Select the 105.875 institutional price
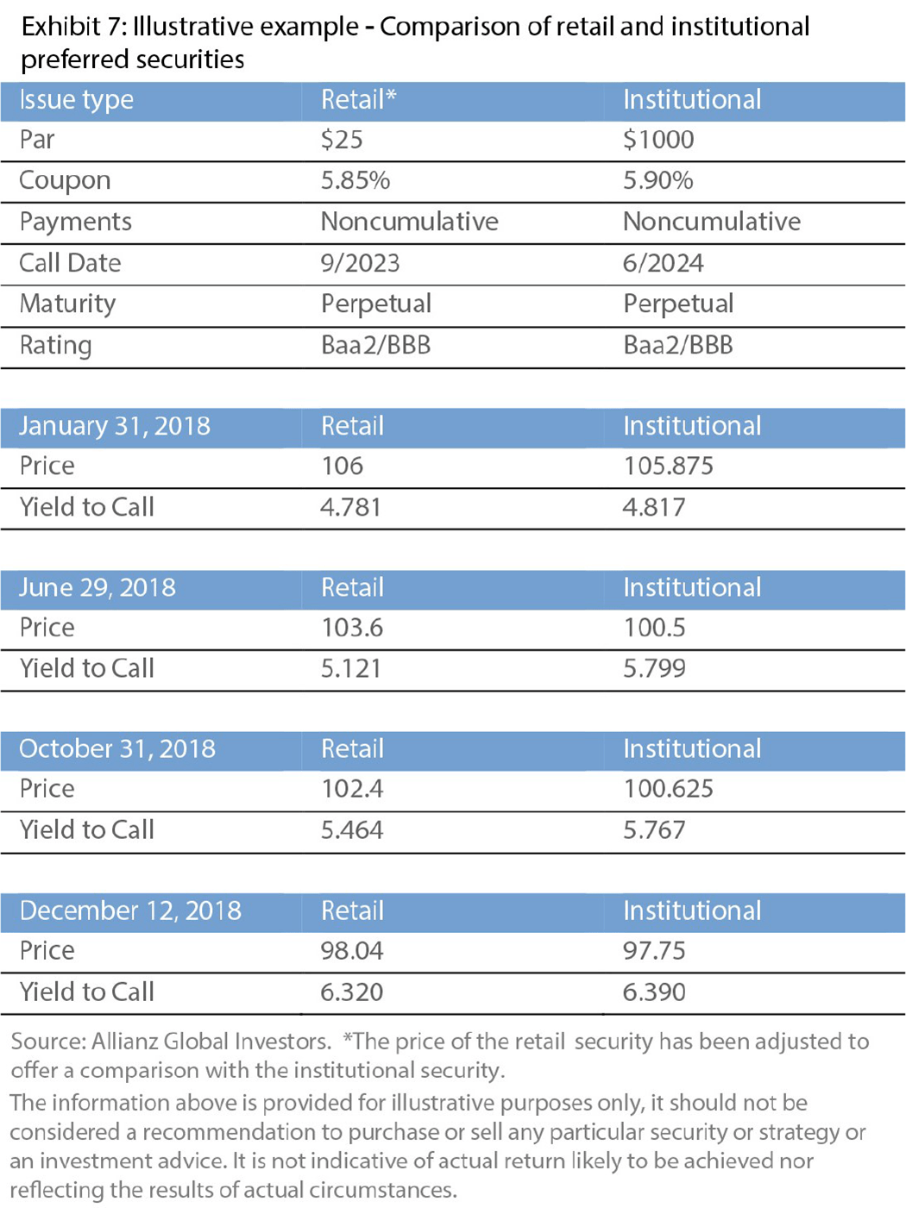 (x=668, y=466)
